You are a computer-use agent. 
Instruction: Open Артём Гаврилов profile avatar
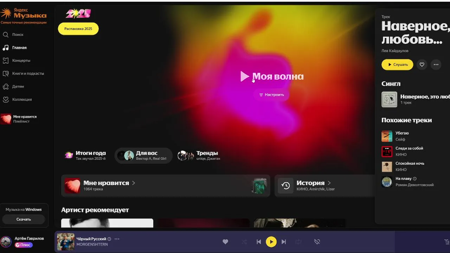(x=6, y=241)
